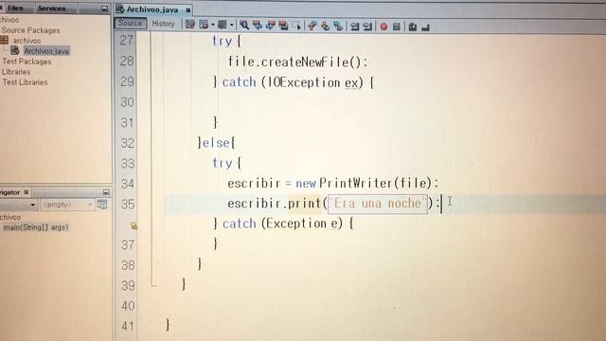The width and height of the screenshot is (606, 341).
Task: Open the <empty> combo box in Navigator
Action: tap(67, 205)
